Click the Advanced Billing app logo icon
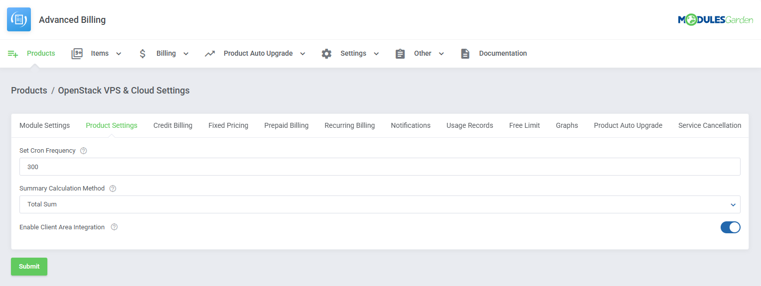This screenshot has width=761, height=286. 19,20
